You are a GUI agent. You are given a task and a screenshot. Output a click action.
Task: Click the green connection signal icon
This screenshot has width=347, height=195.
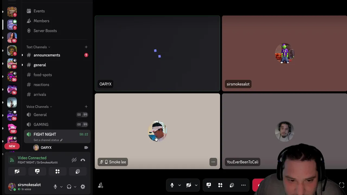[12, 160]
